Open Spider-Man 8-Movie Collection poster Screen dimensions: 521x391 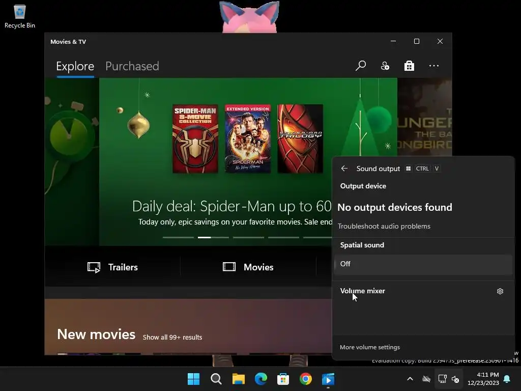coord(195,138)
